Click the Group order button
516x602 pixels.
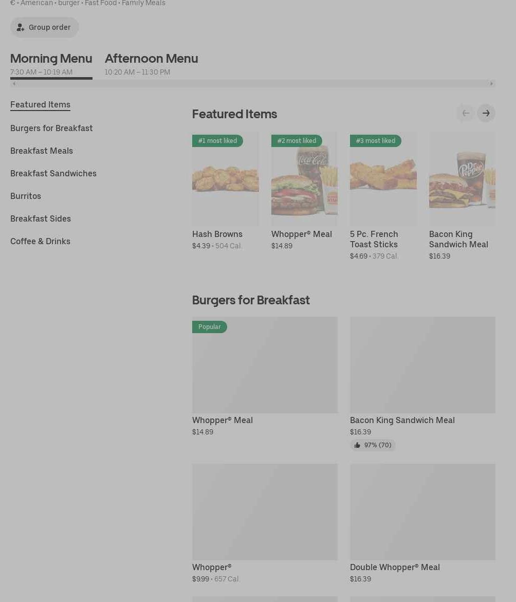click(44, 27)
